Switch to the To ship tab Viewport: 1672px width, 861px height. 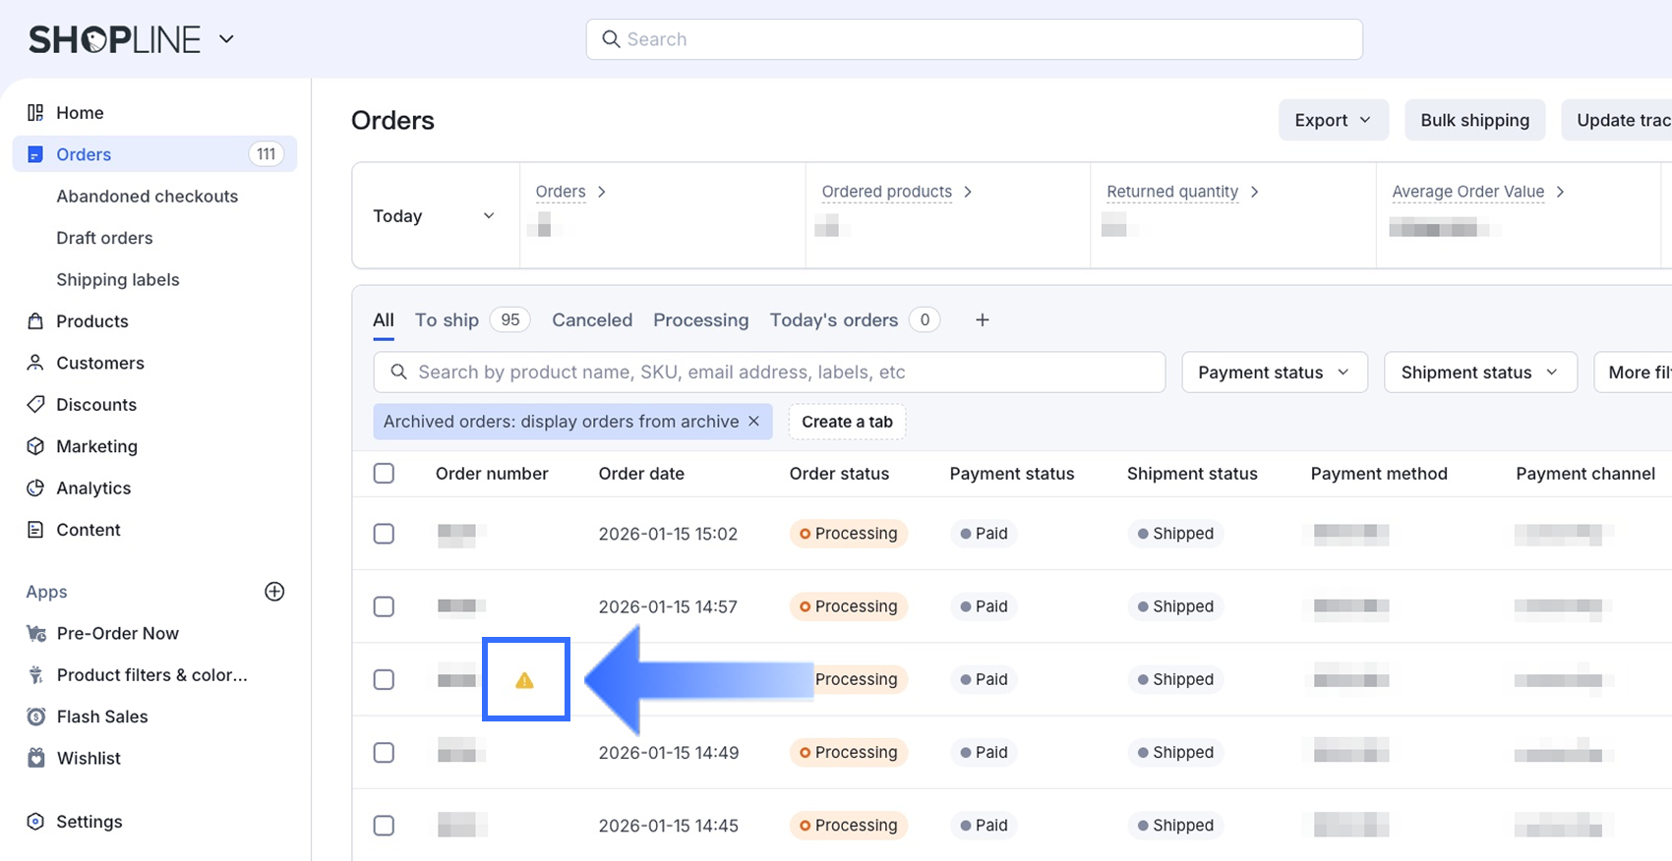[x=447, y=320]
